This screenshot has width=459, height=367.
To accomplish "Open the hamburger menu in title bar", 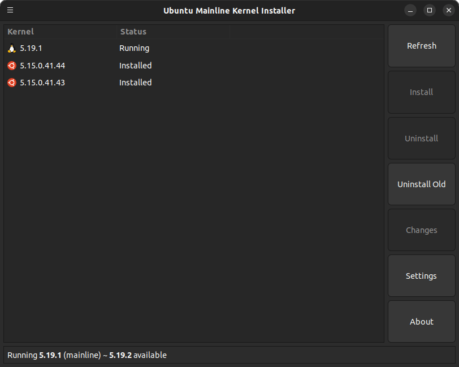I will 10,10.
